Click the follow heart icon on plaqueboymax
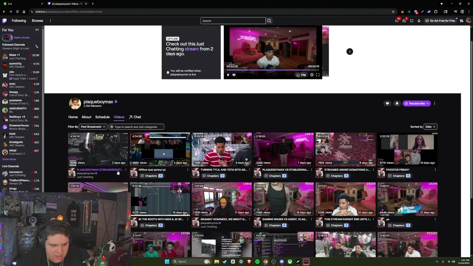This screenshot has height=266, width=473. coord(387,103)
